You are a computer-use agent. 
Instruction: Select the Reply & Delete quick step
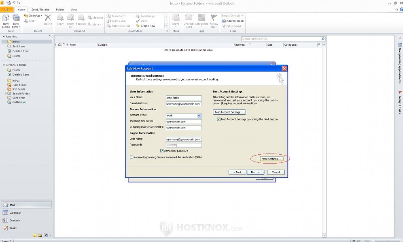tap(119, 26)
